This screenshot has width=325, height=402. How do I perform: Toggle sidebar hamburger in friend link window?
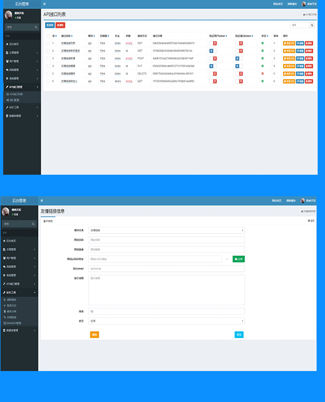[42, 201]
